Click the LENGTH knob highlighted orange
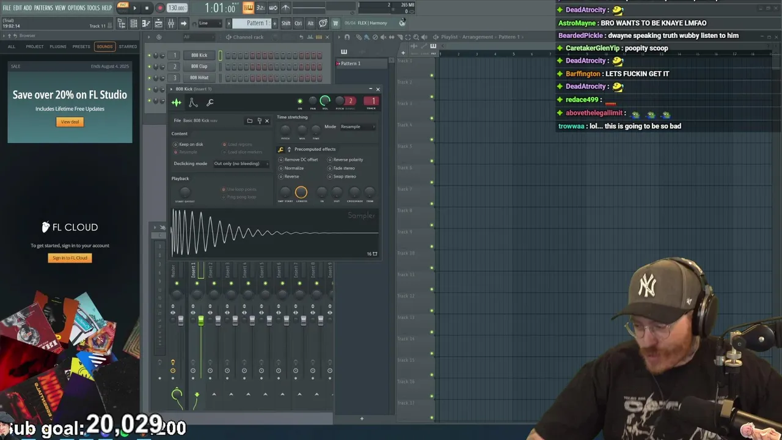 [301, 193]
